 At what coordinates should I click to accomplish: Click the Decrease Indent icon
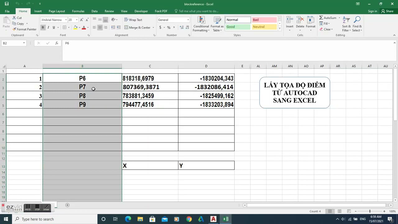pyautogui.click(x=113, y=27)
